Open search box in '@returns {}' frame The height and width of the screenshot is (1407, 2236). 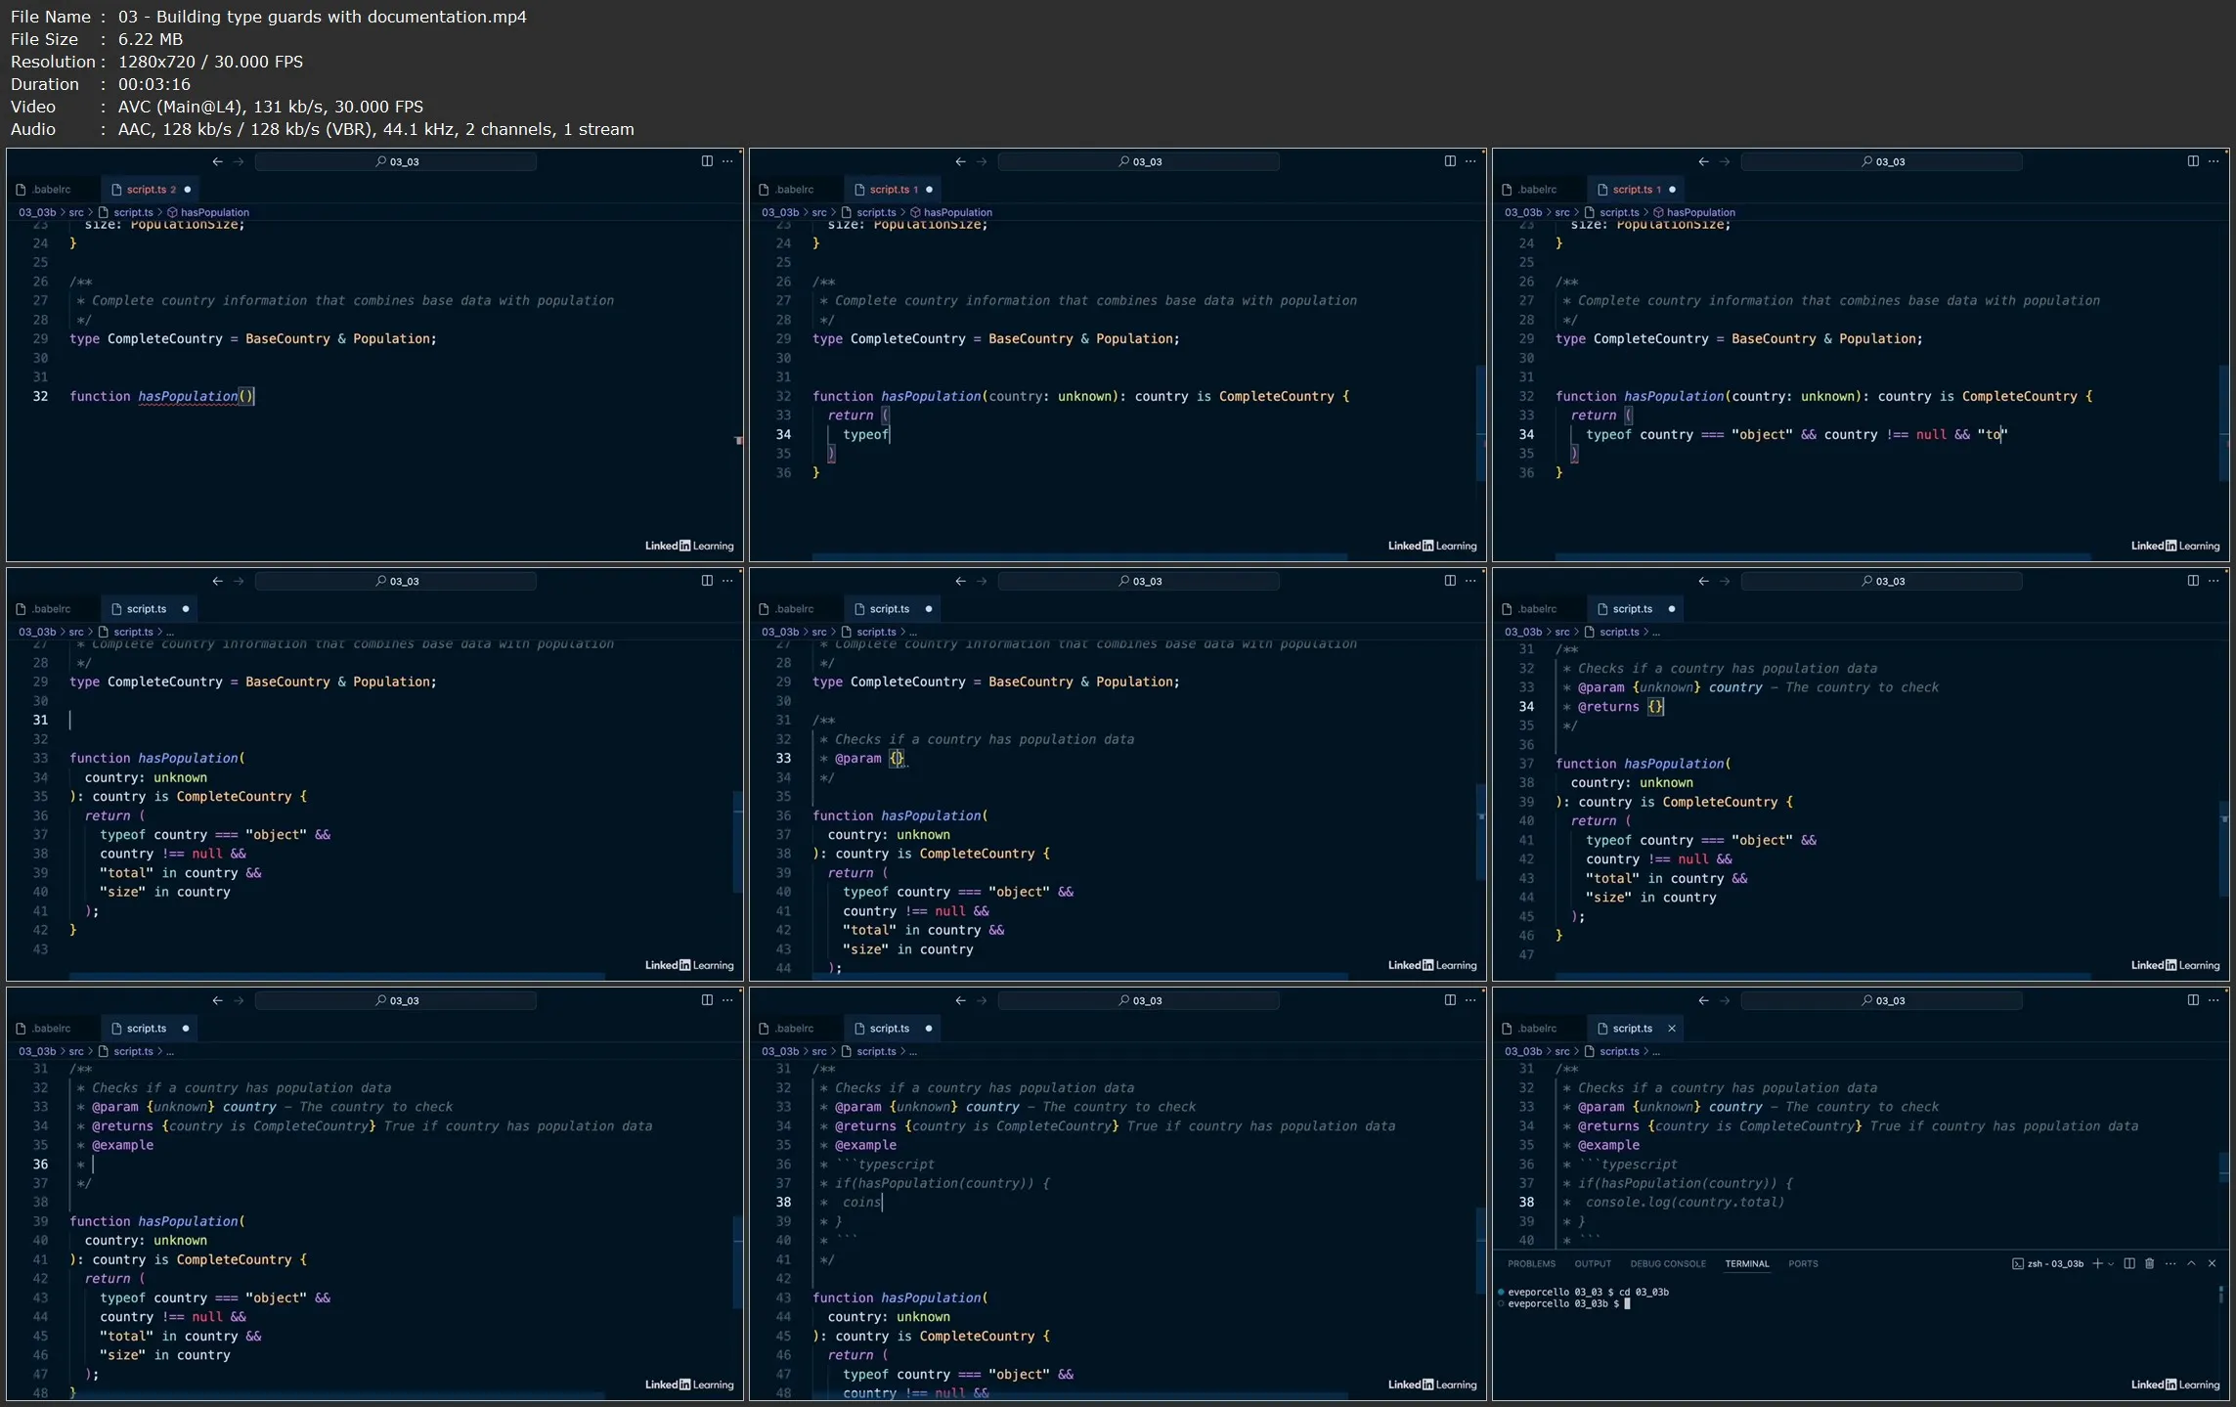pos(1881,581)
